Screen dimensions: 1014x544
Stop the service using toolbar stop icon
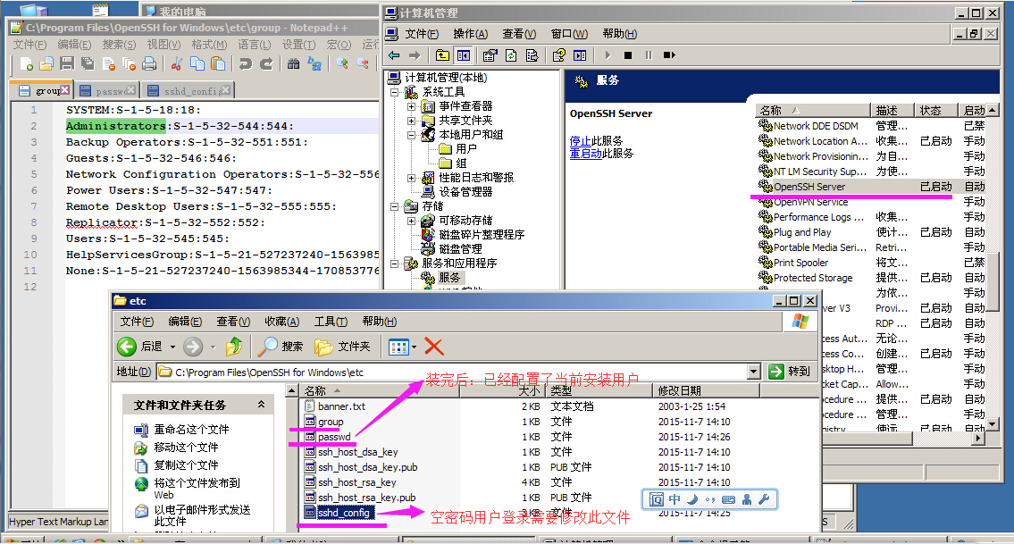click(627, 55)
